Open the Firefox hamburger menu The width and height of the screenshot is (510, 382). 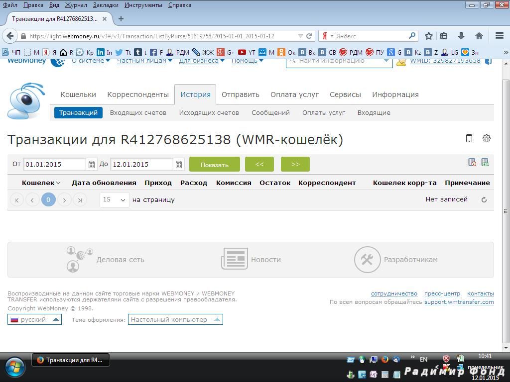[500, 36]
